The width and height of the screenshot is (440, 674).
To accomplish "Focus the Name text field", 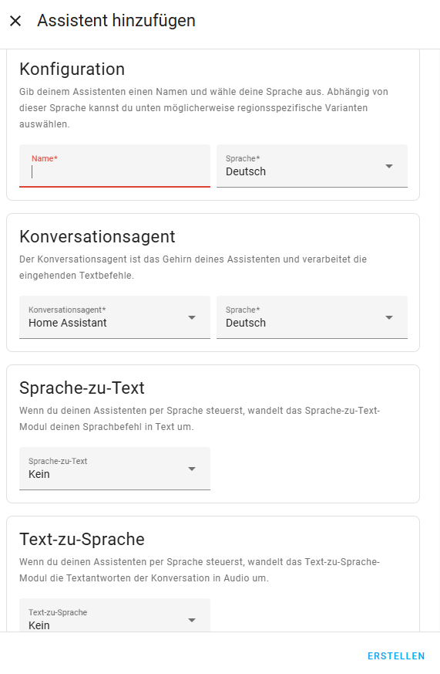I will (x=115, y=166).
